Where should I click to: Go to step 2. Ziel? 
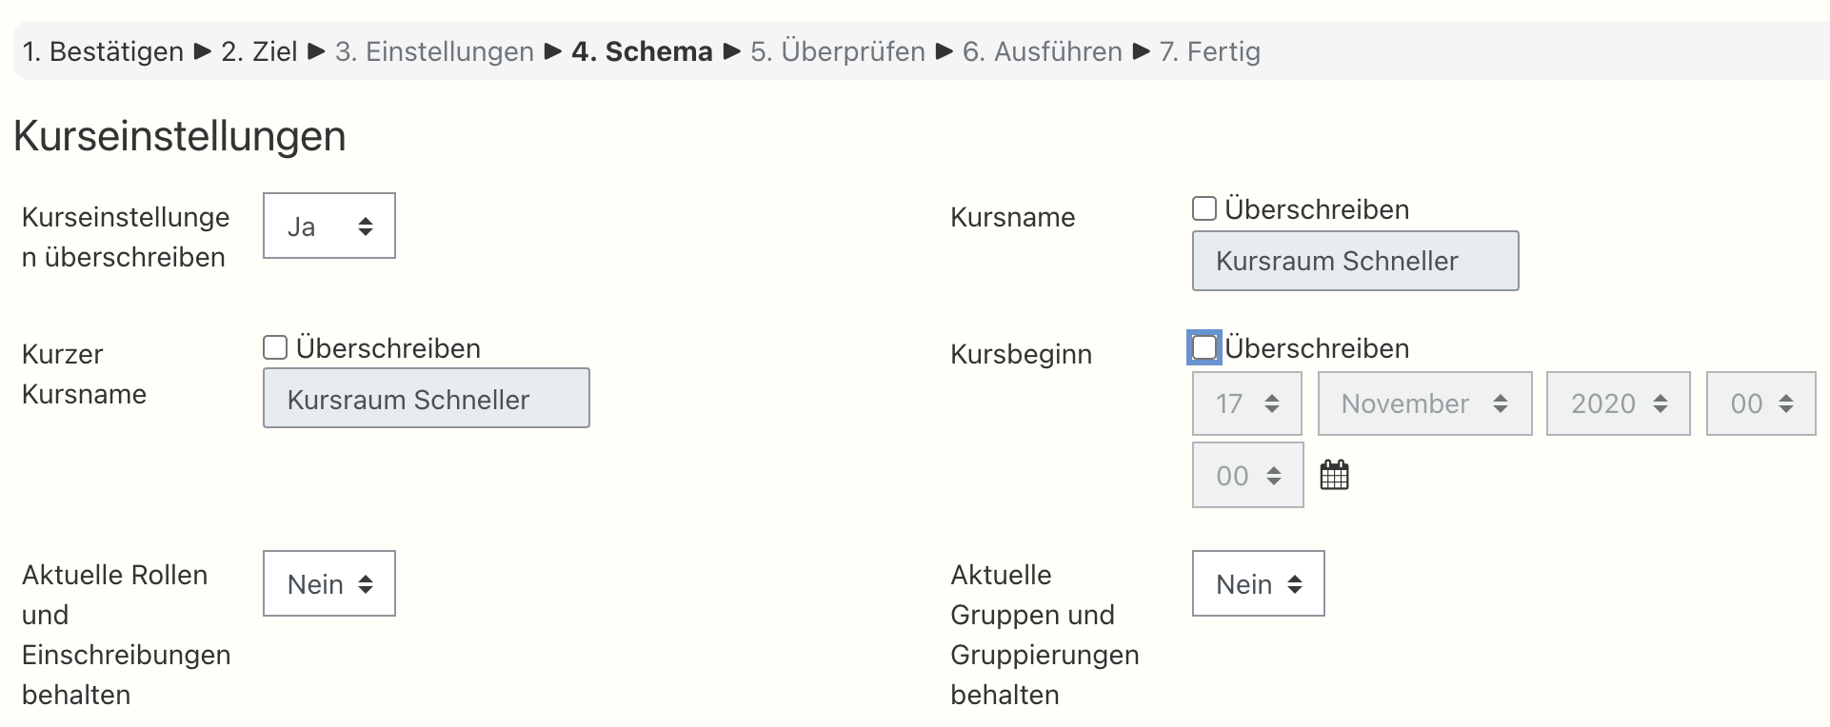click(x=259, y=51)
